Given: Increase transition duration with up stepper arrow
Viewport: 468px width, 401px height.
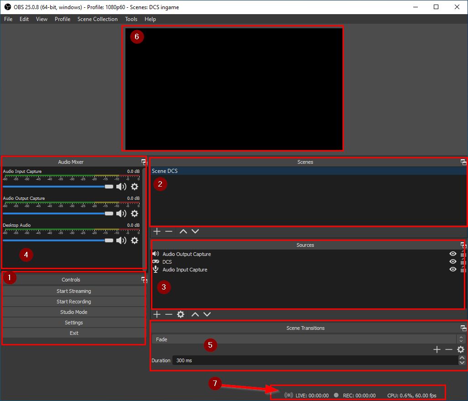Looking at the screenshot, I should coord(462,358).
